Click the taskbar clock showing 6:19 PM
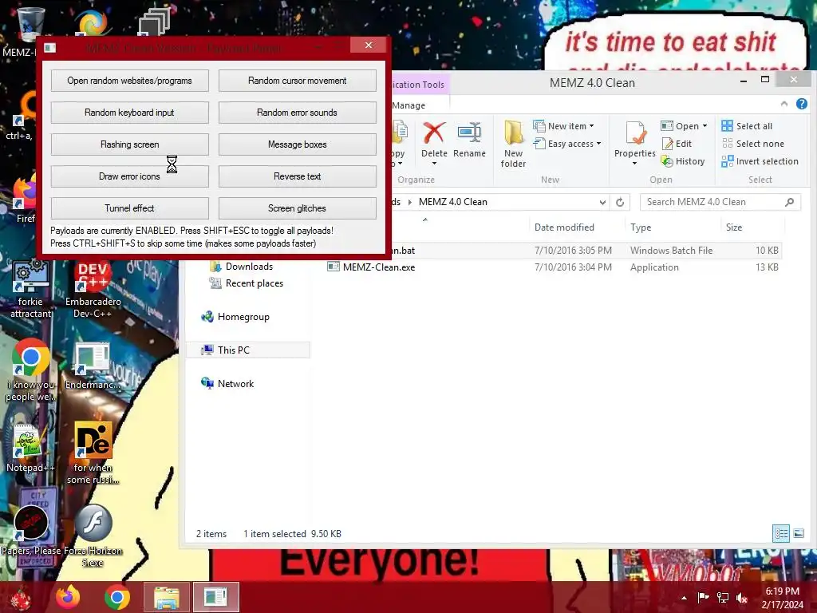817x613 pixels. click(x=782, y=598)
